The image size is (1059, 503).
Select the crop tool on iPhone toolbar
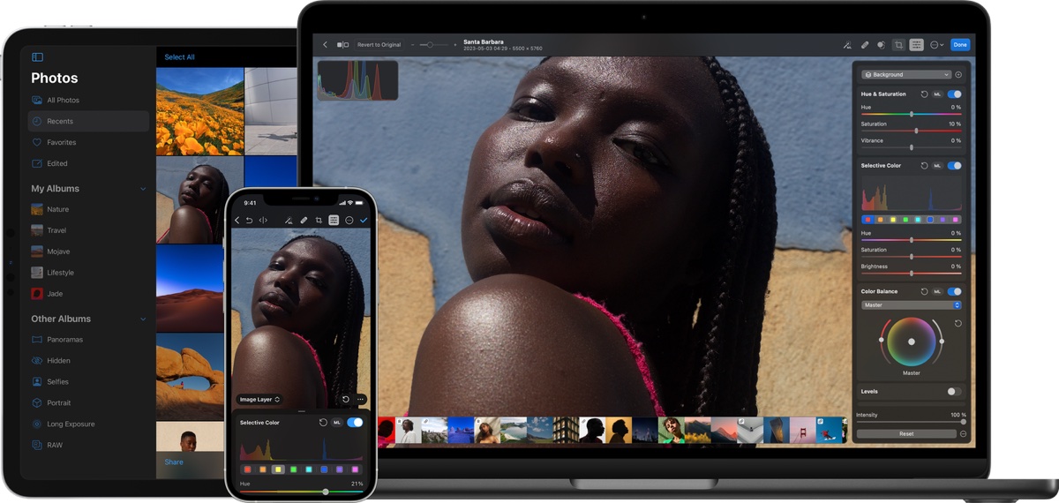tap(319, 221)
